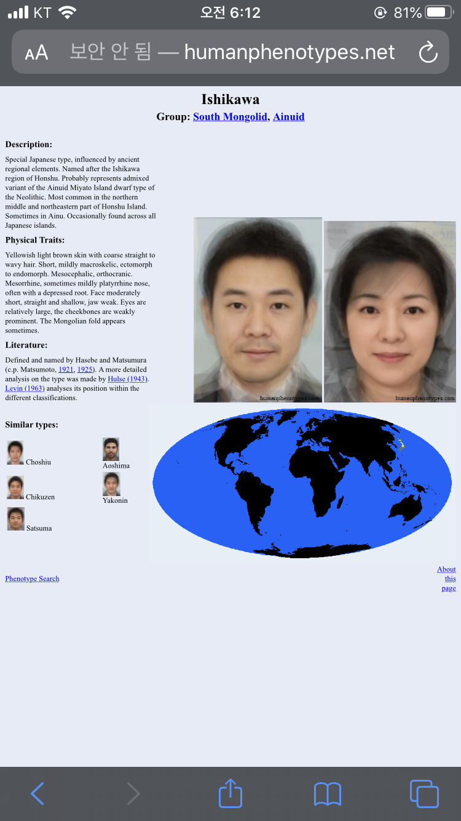
Task: Open the AA text size menu
Action: pos(36,53)
